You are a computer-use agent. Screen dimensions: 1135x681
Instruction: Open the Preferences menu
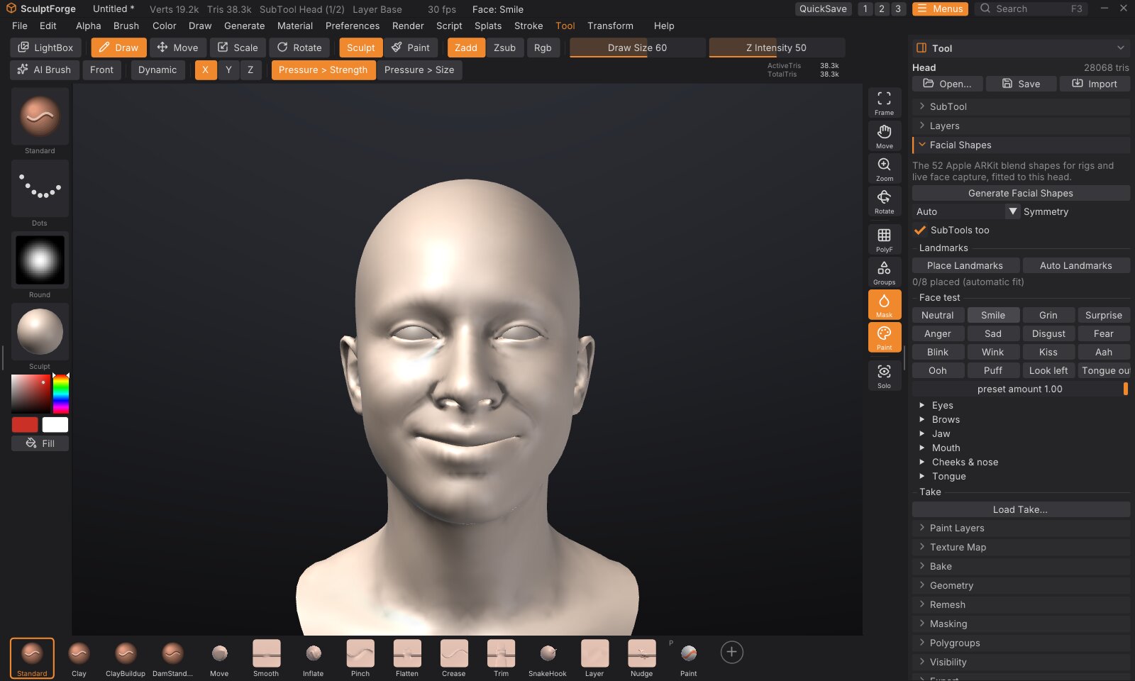tap(353, 26)
